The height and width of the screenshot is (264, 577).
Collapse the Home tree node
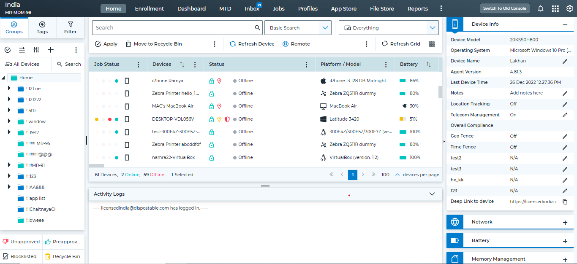[x=3, y=78]
